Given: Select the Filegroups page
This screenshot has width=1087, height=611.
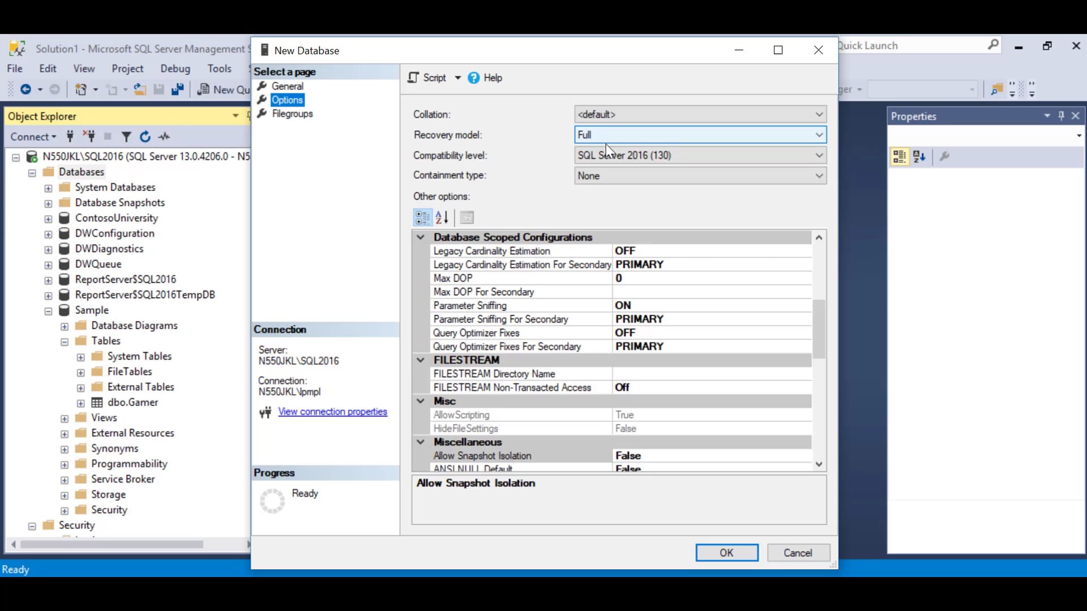Looking at the screenshot, I should (x=292, y=114).
